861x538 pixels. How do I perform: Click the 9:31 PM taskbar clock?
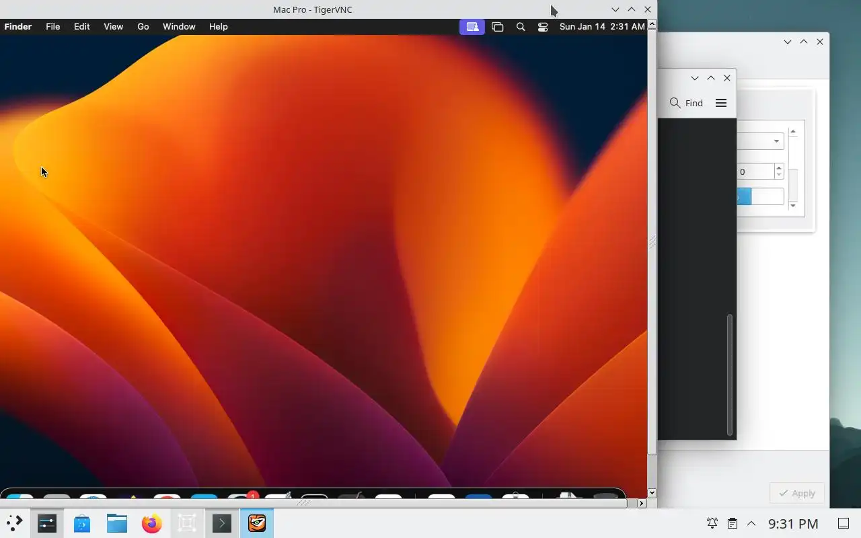793,523
